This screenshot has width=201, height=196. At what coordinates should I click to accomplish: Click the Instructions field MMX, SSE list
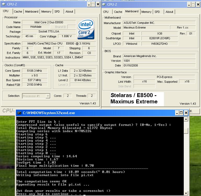(59, 58)
